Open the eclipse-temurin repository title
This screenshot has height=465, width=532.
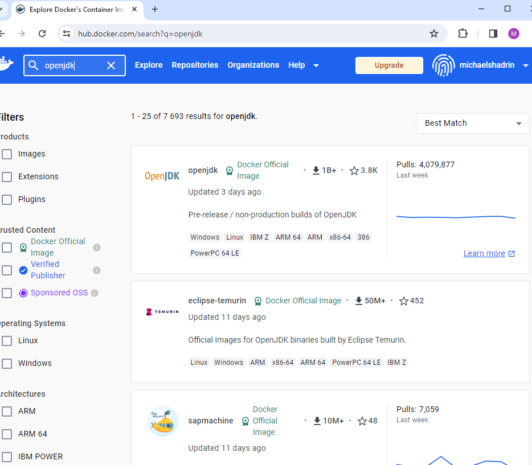coord(217,301)
